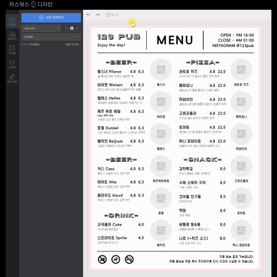Click the undo arrow in the toolbar
This screenshot has width=277, height=277.
(88, 15)
